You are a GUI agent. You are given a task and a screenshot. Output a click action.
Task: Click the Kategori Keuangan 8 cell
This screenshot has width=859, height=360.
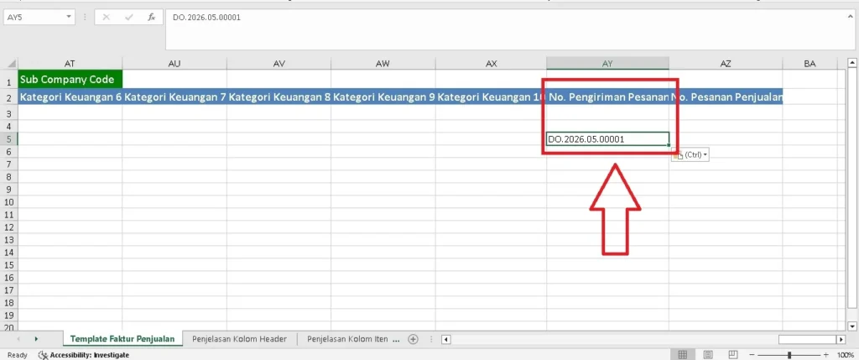click(x=279, y=97)
